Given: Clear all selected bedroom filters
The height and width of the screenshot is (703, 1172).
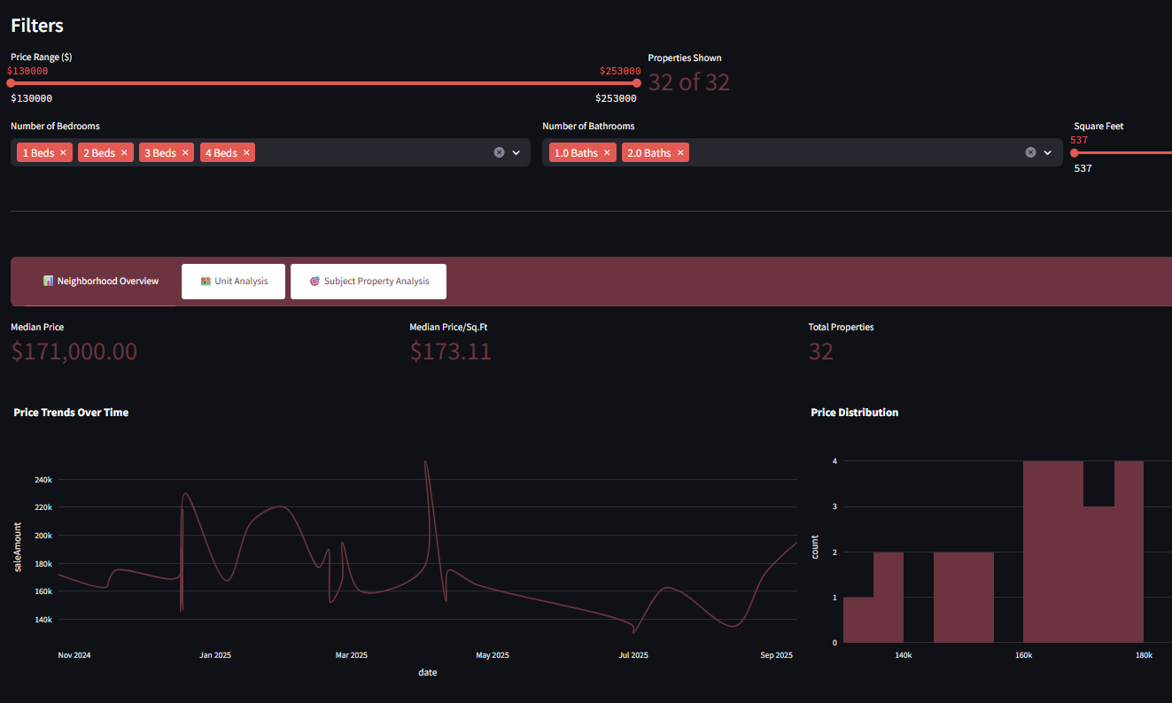Looking at the screenshot, I should coord(499,152).
